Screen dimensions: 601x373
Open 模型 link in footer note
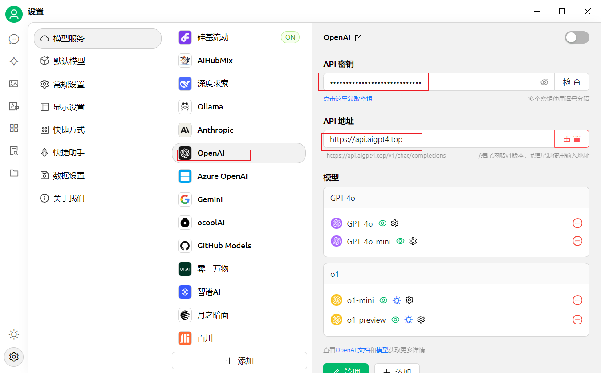pyautogui.click(x=382, y=350)
